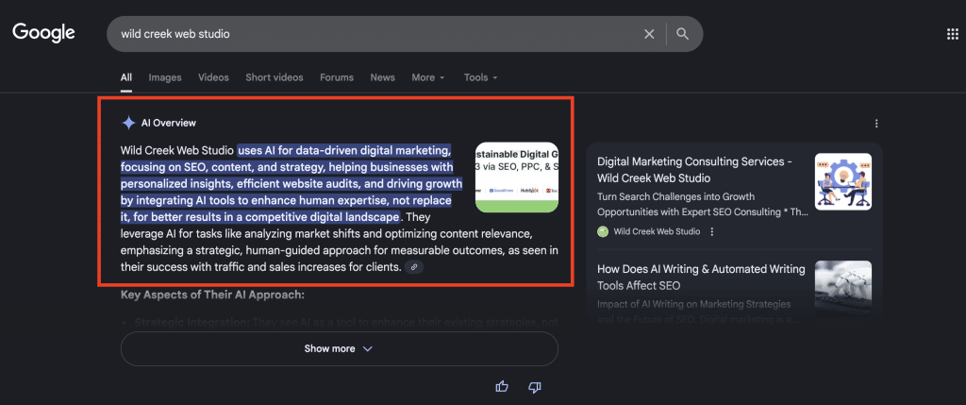Expand the More dropdown

pyautogui.click(x=428, y=77)
